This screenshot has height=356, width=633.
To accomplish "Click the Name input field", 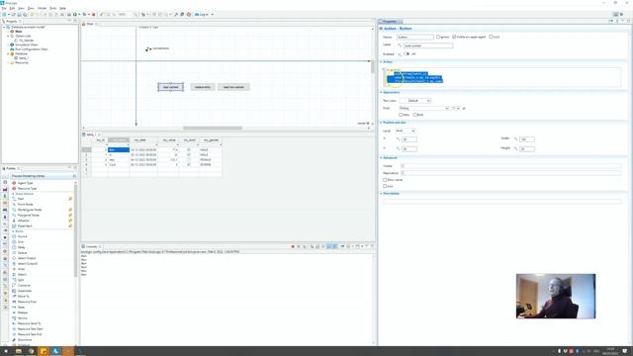I will pyautogui.click(x=415, y=38).
